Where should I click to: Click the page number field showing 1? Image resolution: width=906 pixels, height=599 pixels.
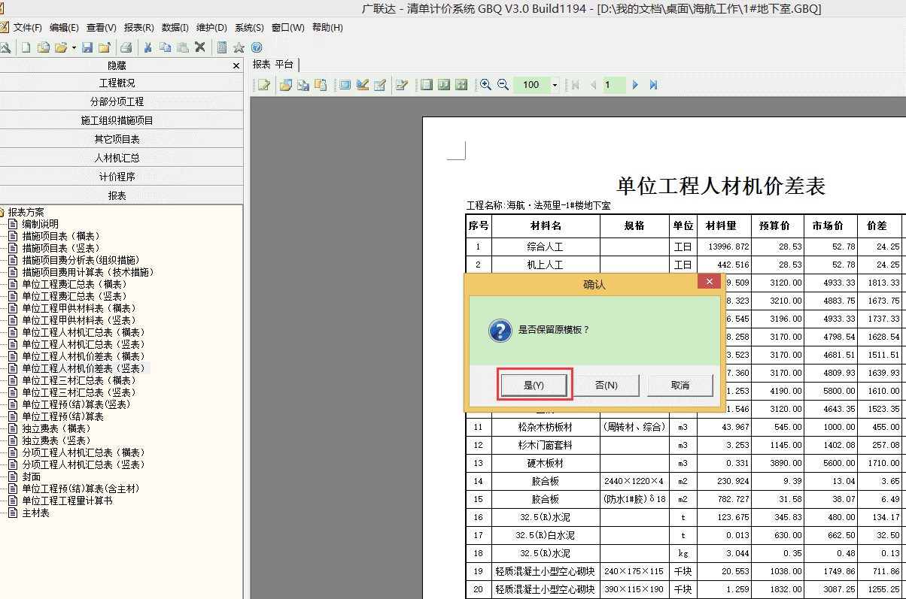614,85
